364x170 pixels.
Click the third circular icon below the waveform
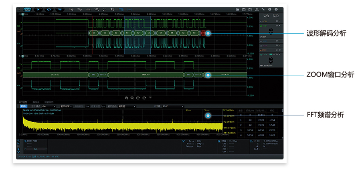138,98
